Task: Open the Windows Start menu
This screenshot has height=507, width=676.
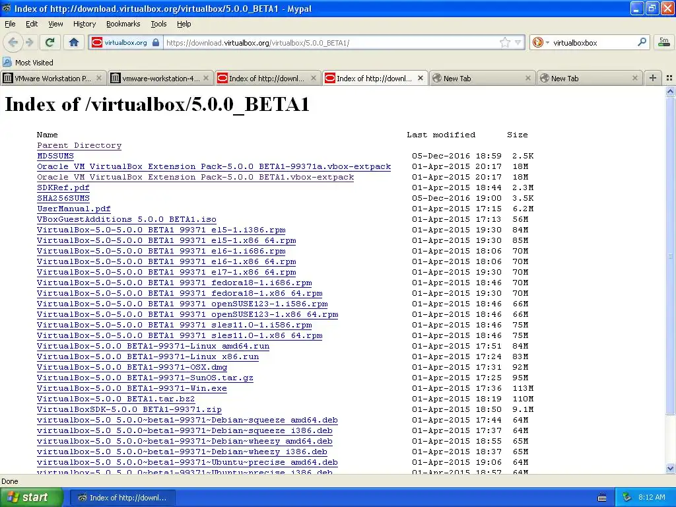Action: point(32,497)
